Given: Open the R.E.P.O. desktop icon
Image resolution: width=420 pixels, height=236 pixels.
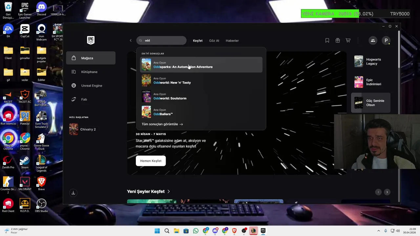Looking at the screenshot, I should [25, 206].
